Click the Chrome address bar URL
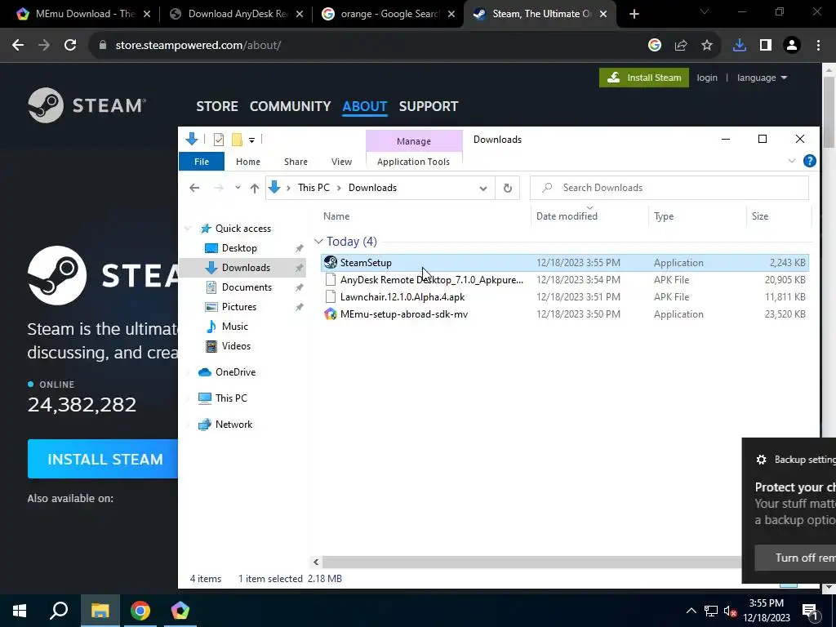The height and width of the screenshot is (627, 836). pyautogui.click(x=198, y=46)
